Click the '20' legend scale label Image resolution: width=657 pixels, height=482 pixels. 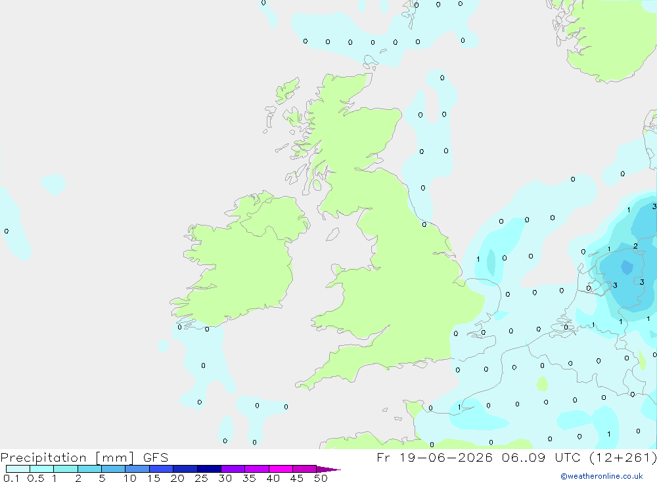point(177,478)
